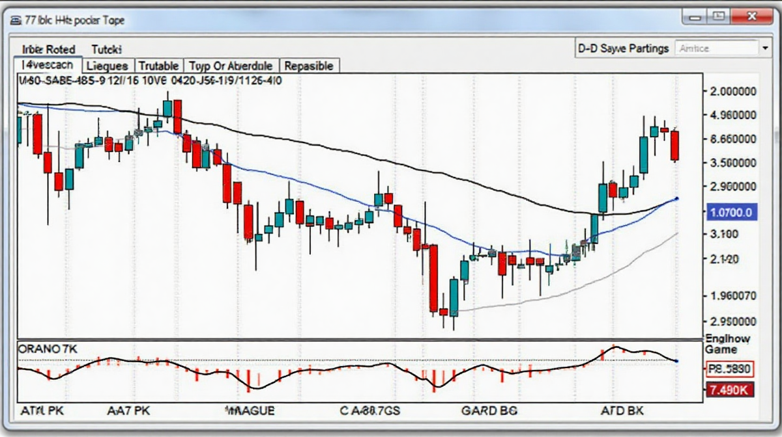
Task: Expand the dropdown arrow beside 'Amtice'
Action: pyautogui.click(x=764, y=48)
